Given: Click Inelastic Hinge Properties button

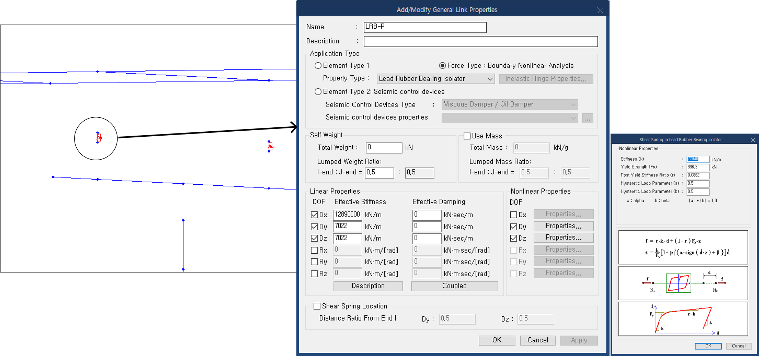Looking at the screenshot, I should click(546, 79).
